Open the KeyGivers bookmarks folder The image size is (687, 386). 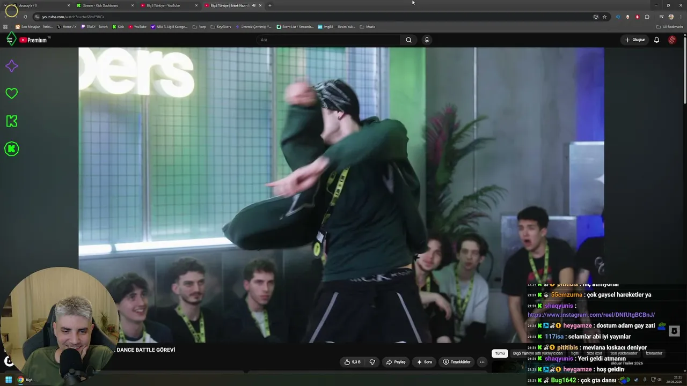(x=221, y=27)
